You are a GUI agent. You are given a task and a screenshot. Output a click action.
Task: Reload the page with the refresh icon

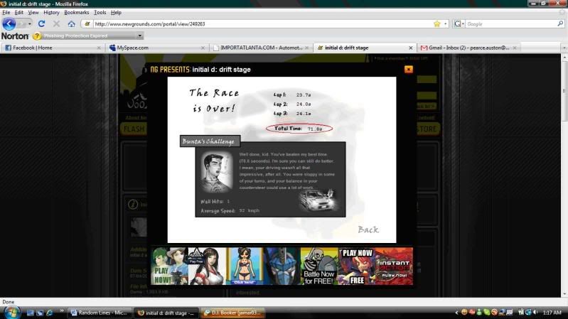(x=41, y=24)
